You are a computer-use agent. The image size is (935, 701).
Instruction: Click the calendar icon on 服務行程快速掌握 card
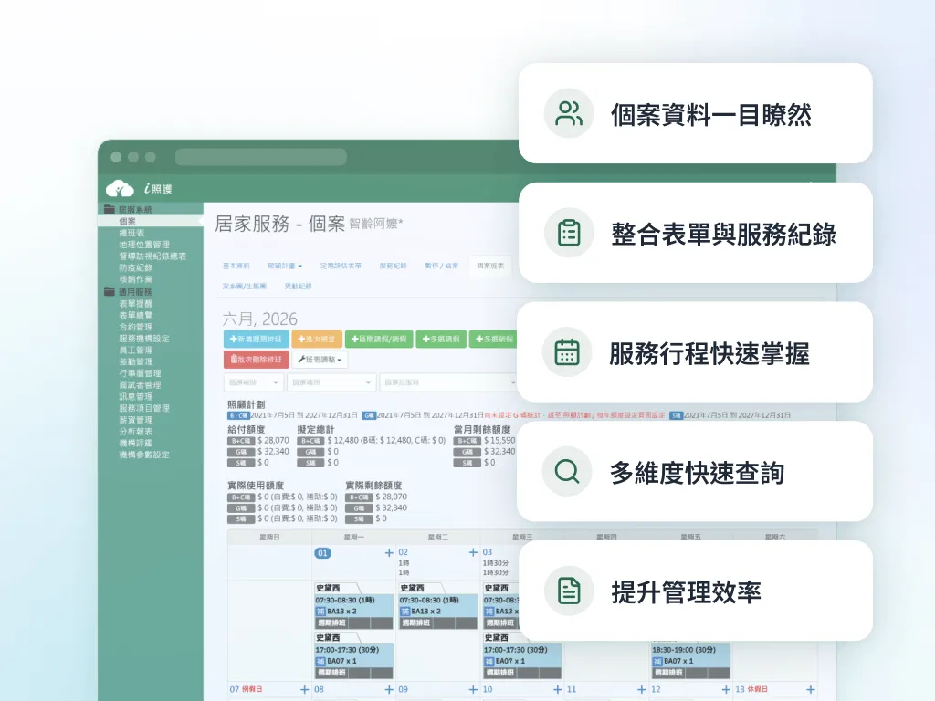tap(567, 351)
